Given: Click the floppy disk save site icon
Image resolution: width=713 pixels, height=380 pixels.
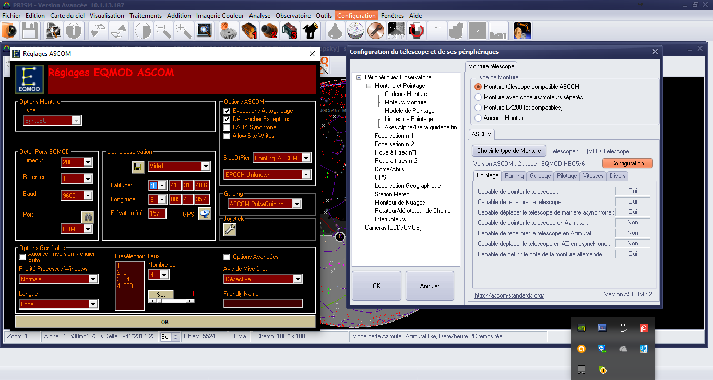Looking at the screenshot, I should [137, 167].
